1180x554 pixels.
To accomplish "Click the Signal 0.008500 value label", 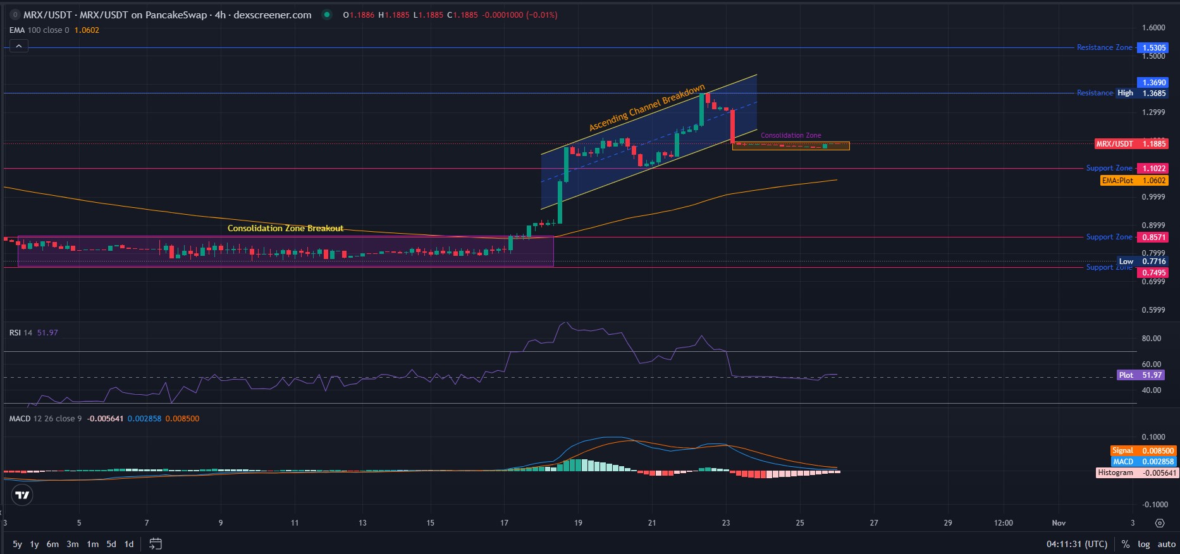I will tap(1143, 450).
